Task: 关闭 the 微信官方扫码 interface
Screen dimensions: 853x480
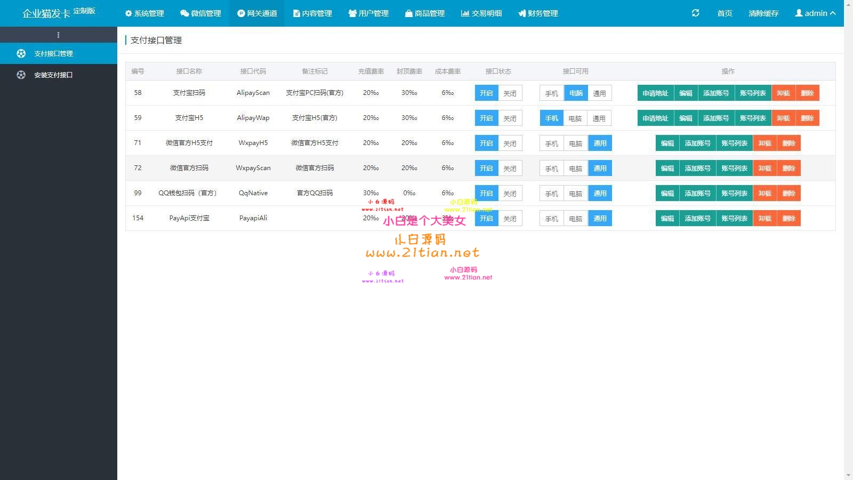Action: [510, 168]
